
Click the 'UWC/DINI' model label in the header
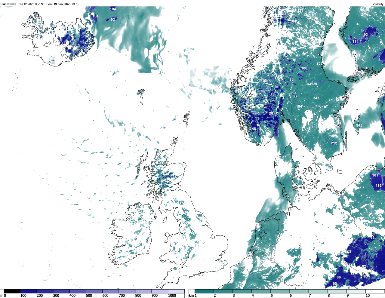[8, 4]
